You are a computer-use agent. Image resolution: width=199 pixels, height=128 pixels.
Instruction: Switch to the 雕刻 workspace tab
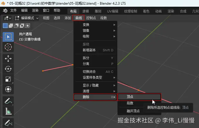98,11
